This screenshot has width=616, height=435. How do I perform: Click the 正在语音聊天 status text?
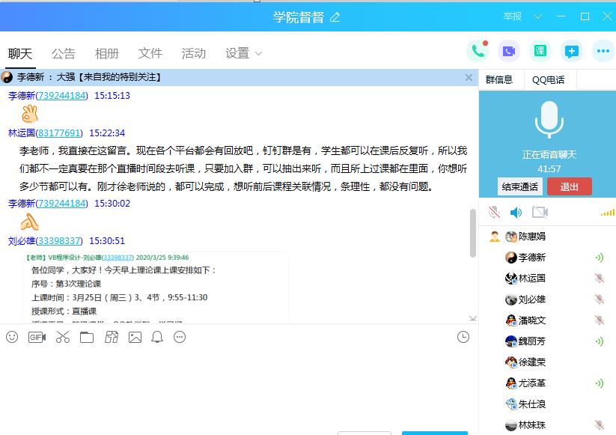click(549, 155)
